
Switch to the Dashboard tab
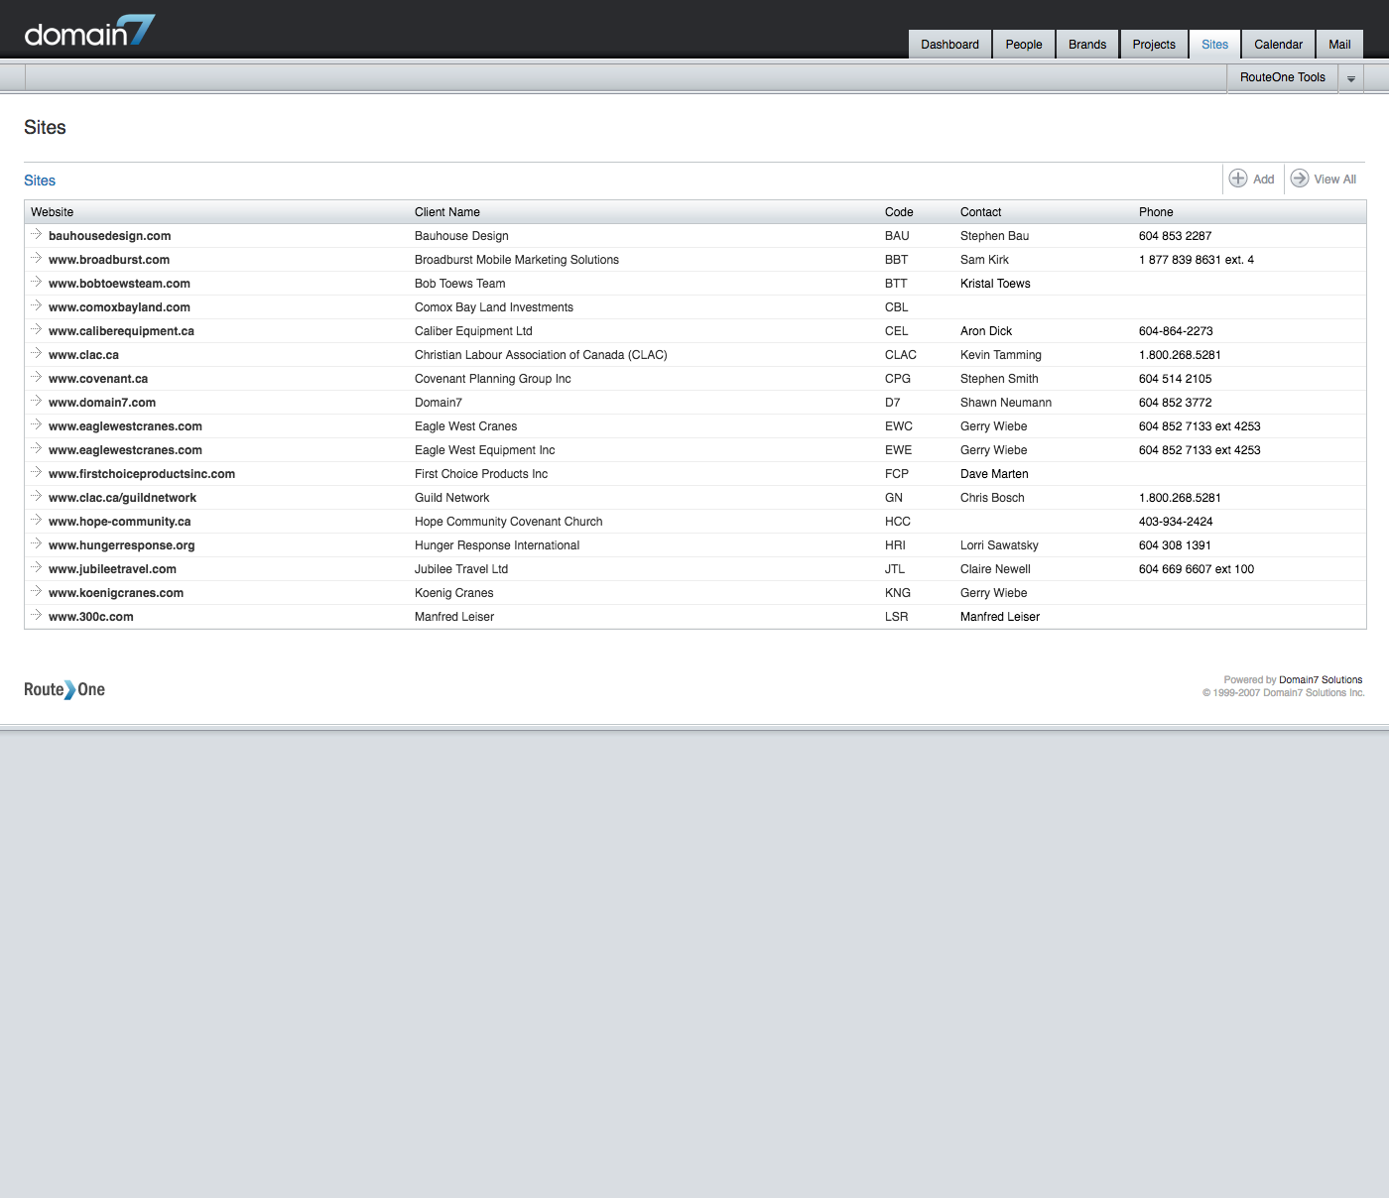pos(949,45)
